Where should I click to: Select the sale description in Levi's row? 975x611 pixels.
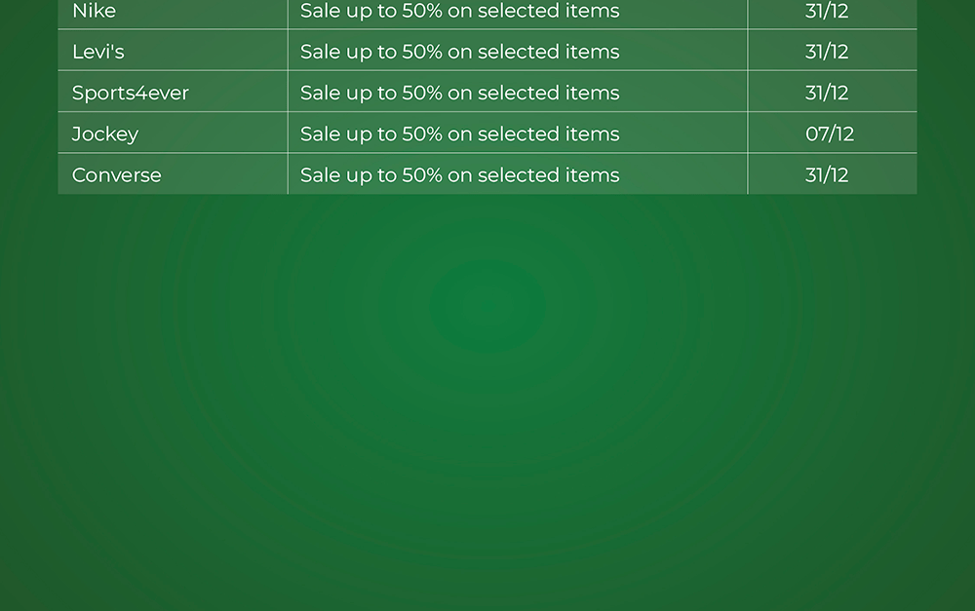point(459,52)
